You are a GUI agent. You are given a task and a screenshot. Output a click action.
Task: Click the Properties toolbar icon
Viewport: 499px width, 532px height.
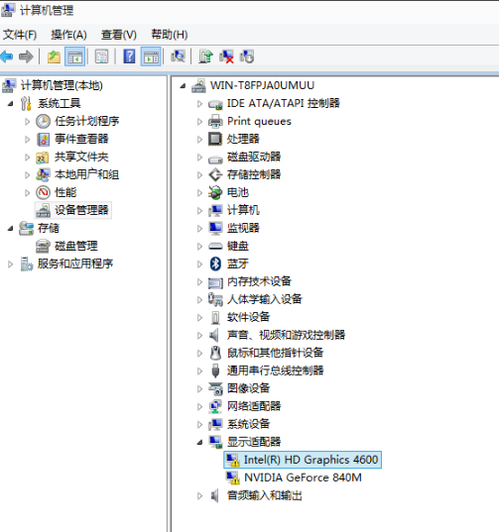tap(101, 56)
